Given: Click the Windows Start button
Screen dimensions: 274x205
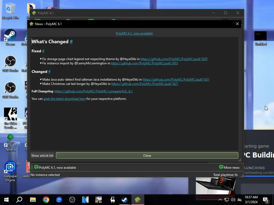Looking at the screenshot, I should 6,200.
